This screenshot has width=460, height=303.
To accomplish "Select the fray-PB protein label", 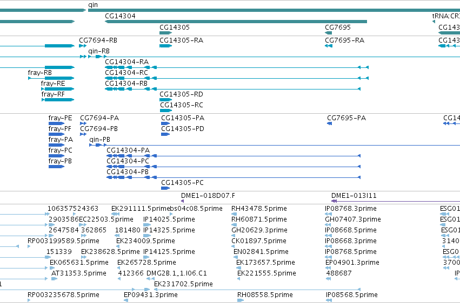I will (x=60, y=161).
